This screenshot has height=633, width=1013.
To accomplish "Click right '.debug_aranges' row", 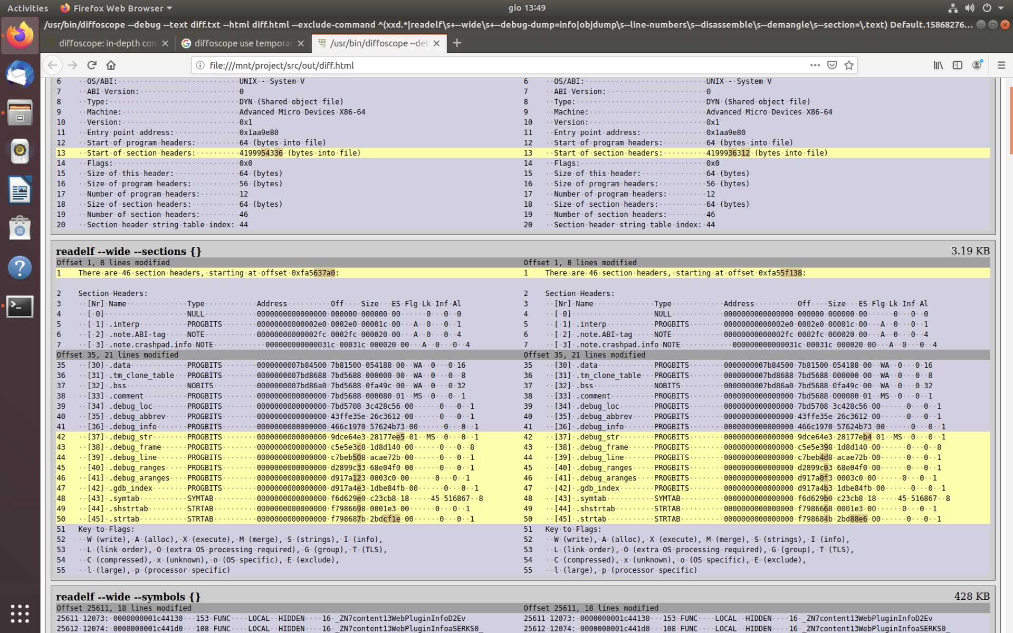I will (x=757, y=478).
